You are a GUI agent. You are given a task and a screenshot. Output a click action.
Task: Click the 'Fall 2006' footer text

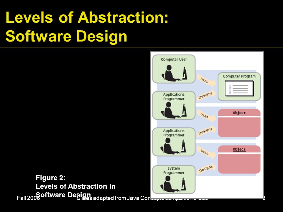[x=28, y=198]
